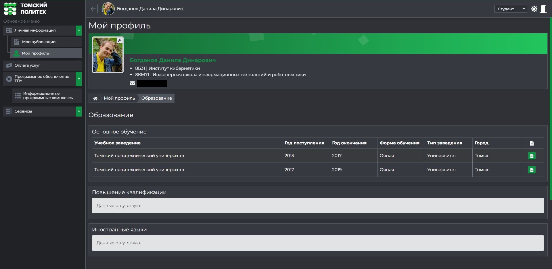Expand Программное обеспечение ТПУ plus button
This screenshot has height=269, width=552.
click(79, 79)
